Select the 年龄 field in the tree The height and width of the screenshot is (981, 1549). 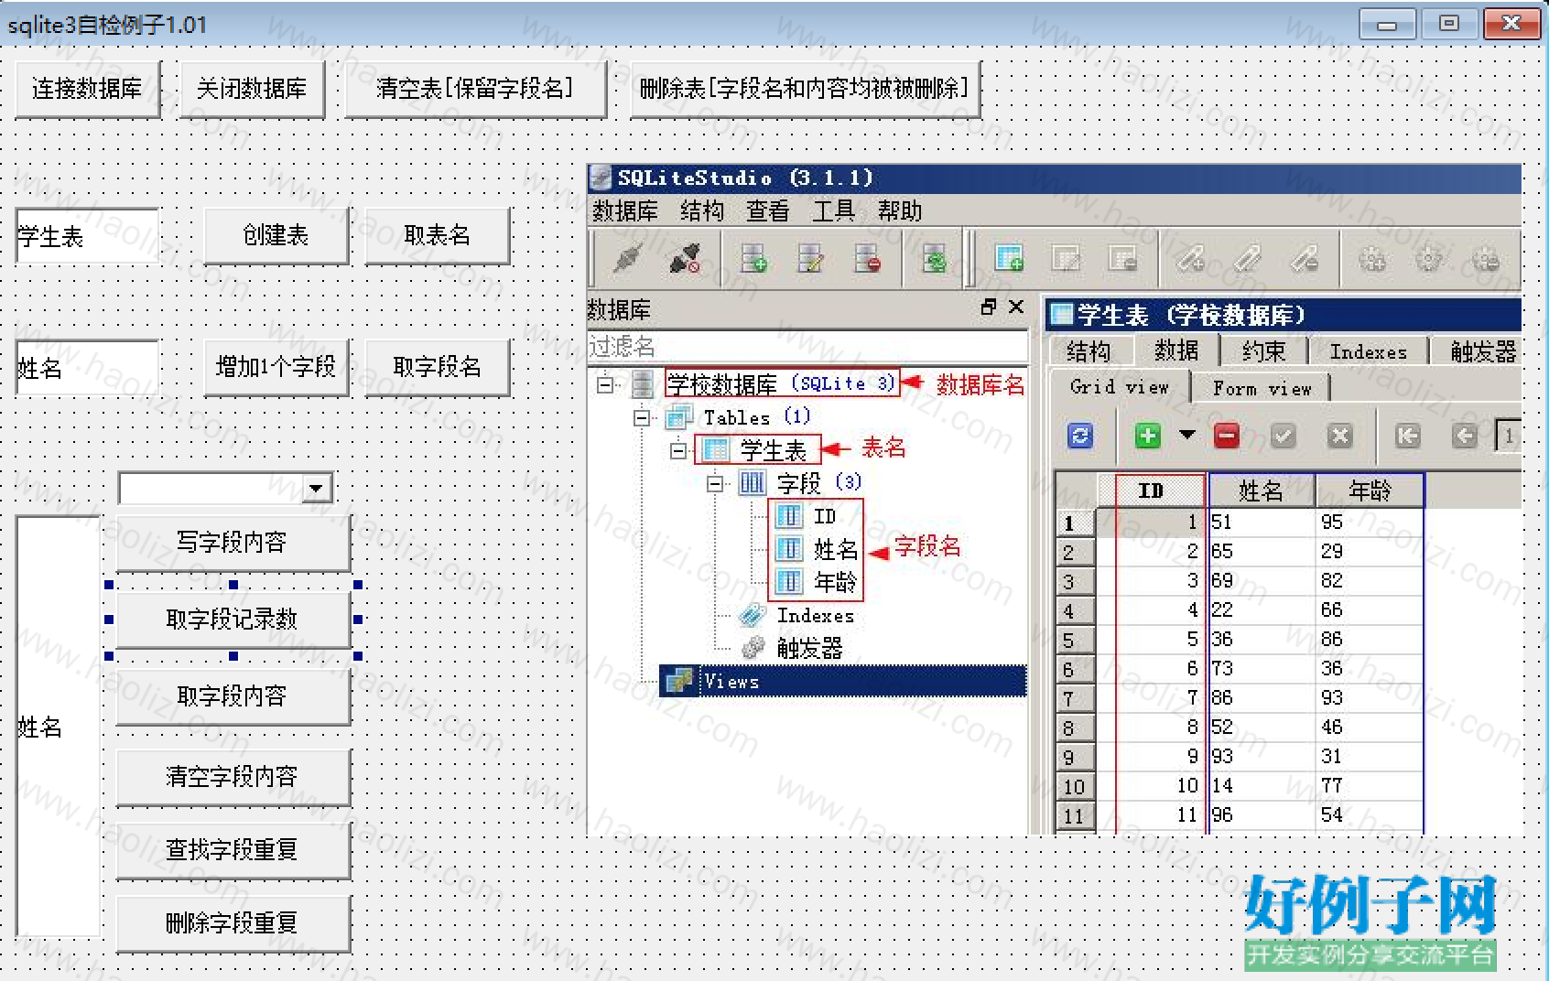click(x=816, y=582)
